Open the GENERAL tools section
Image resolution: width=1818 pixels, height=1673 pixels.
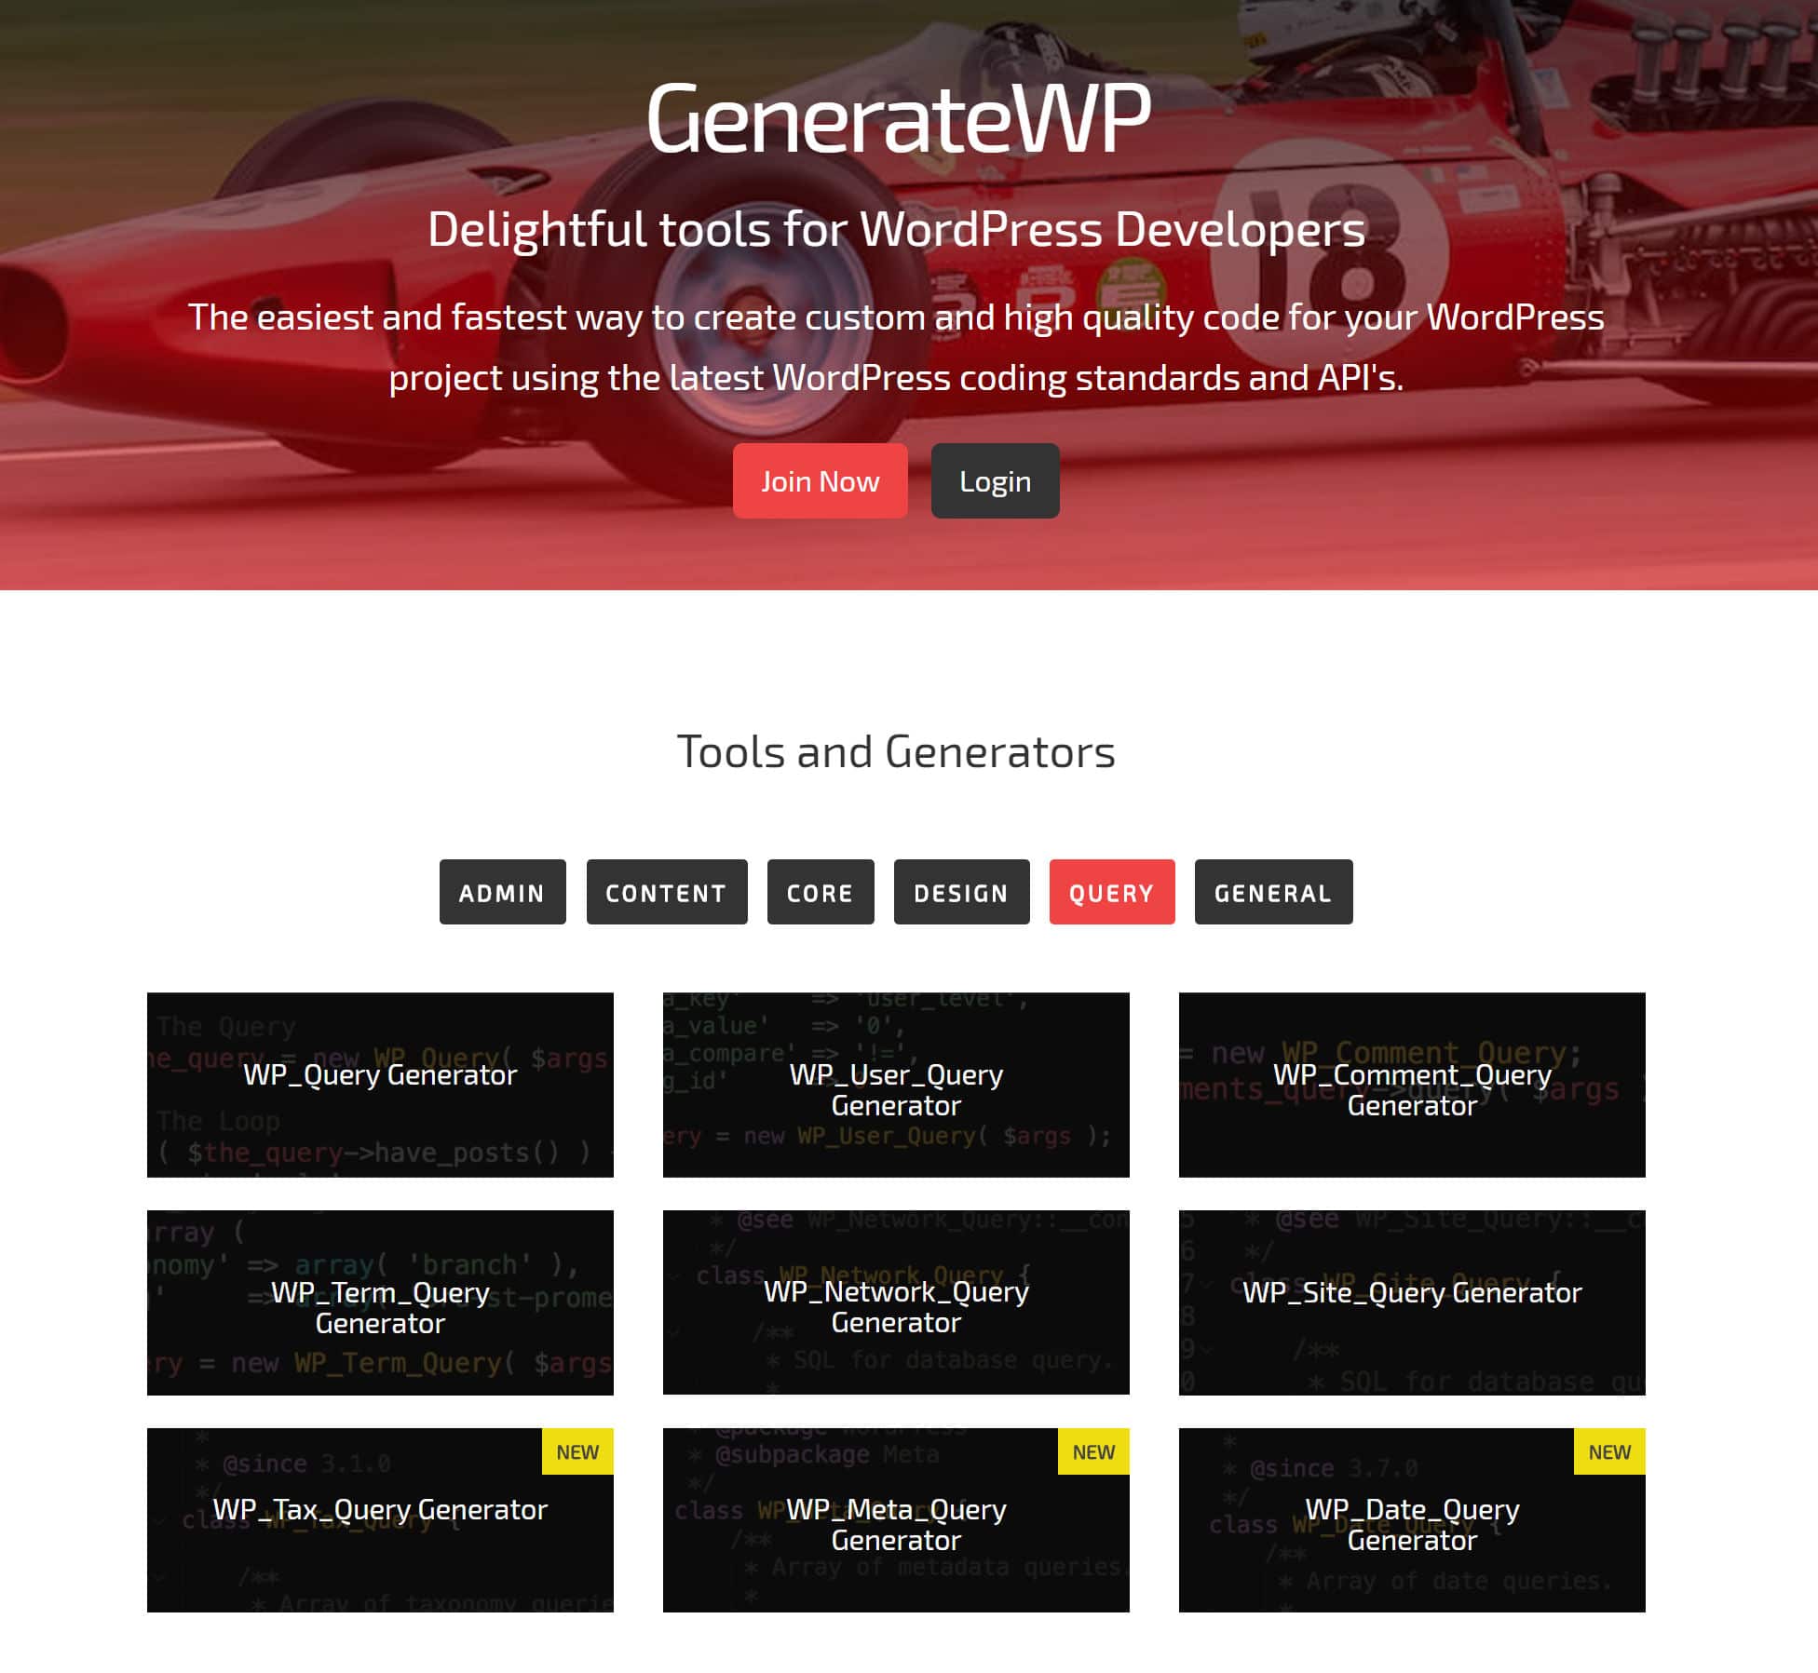pos(1273,891)
